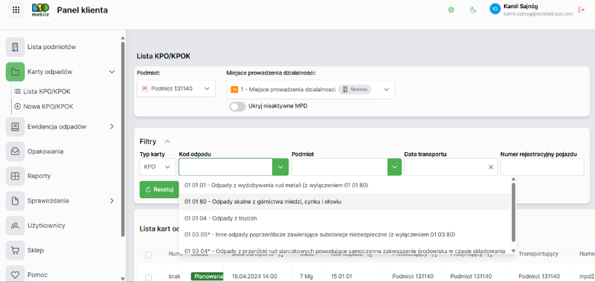Open the Typ karty KPO dropdown
Viewport: 595px width, 282px height.
(158, 167)
